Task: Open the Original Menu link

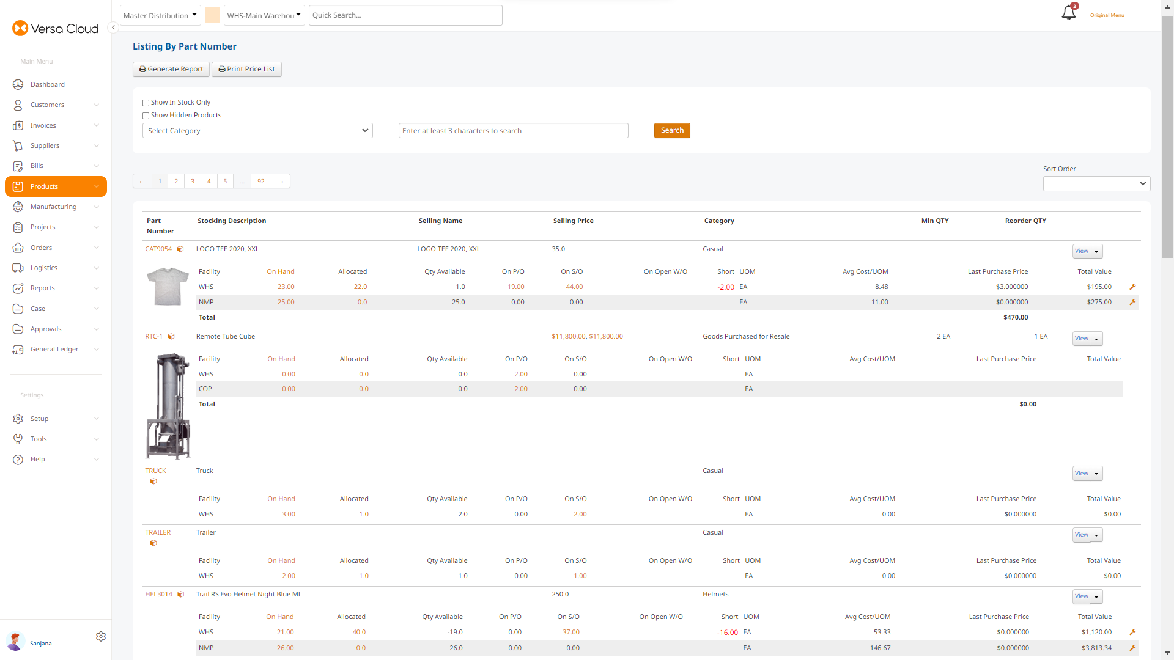Action: point(1107,15)
